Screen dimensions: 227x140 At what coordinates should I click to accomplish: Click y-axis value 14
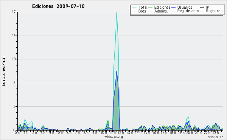tap(14, 36)
